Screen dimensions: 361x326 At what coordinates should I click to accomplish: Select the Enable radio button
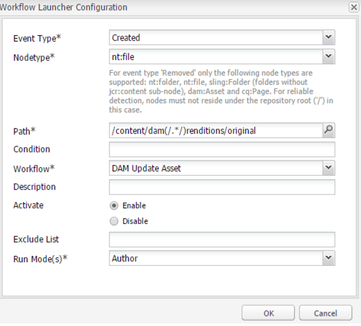tap(114, 205)
